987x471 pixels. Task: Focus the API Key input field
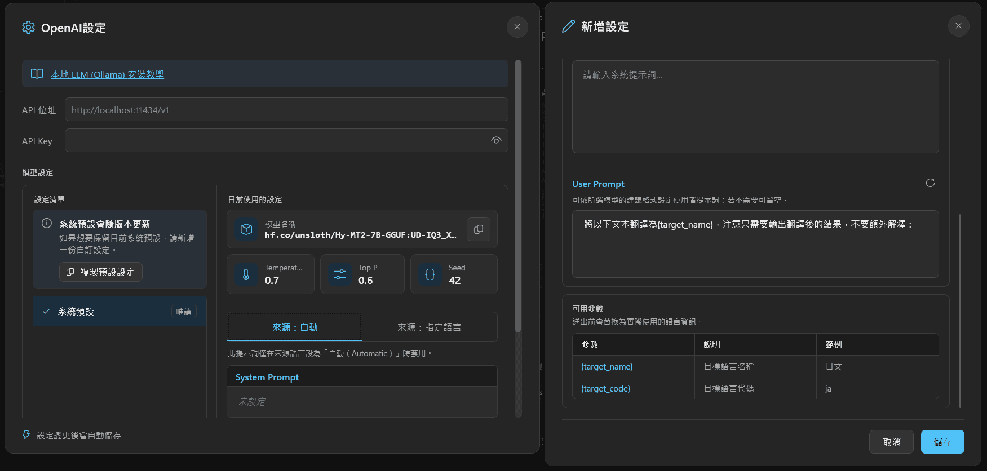286,140
